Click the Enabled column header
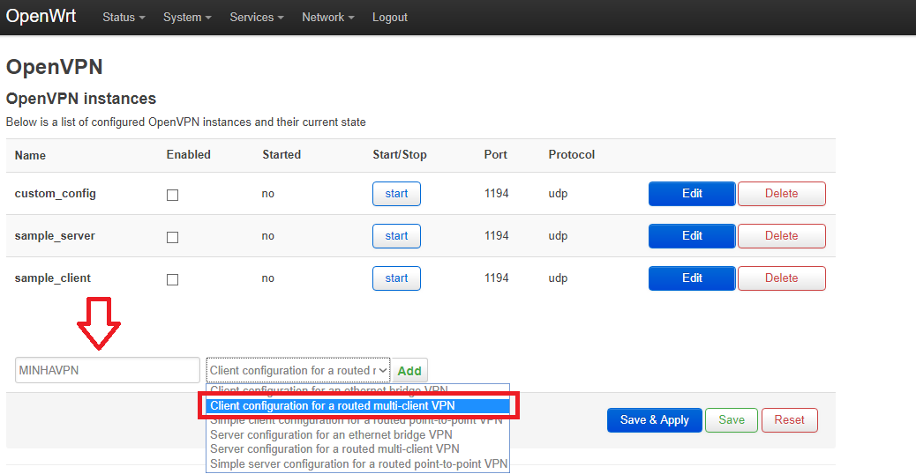The image size is (916, 474). click(188, 154)
